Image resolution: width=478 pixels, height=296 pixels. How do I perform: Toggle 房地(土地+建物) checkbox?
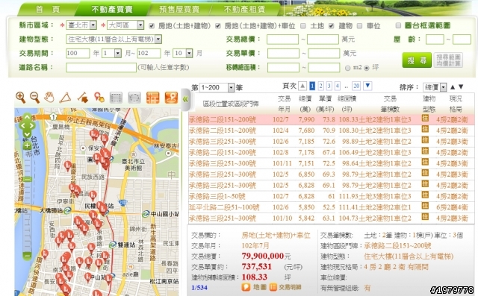point(152,26)
